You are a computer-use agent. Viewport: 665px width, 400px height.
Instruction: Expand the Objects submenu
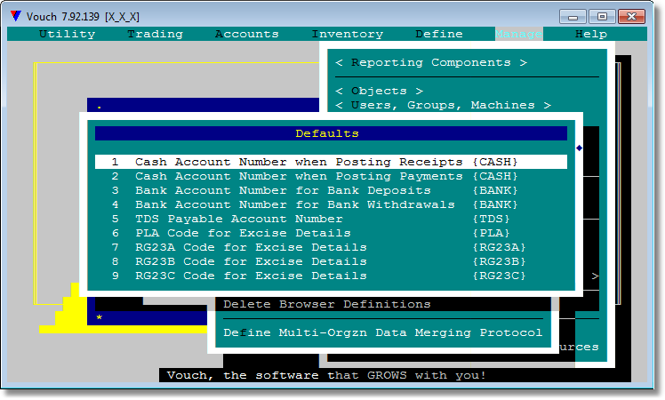point(379,91)
